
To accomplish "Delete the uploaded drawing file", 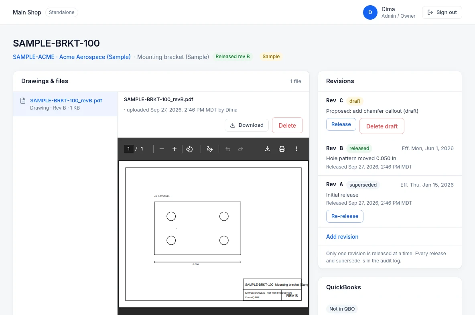I will (x=287, y=125).
